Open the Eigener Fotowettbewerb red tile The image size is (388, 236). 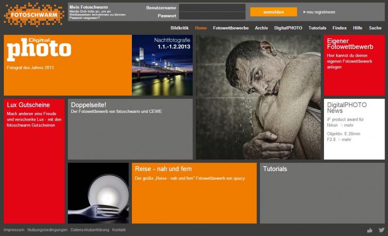tap(354, 65)
